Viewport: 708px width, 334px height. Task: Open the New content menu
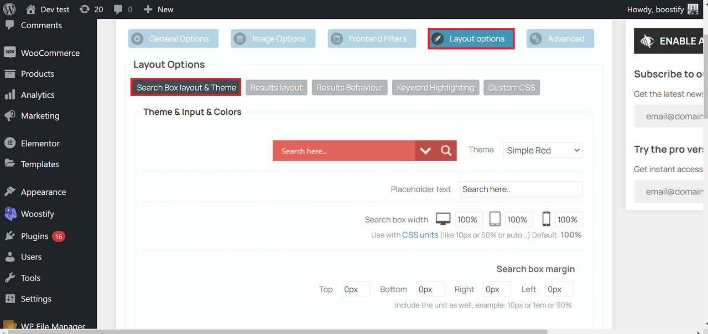click(158, 9)
